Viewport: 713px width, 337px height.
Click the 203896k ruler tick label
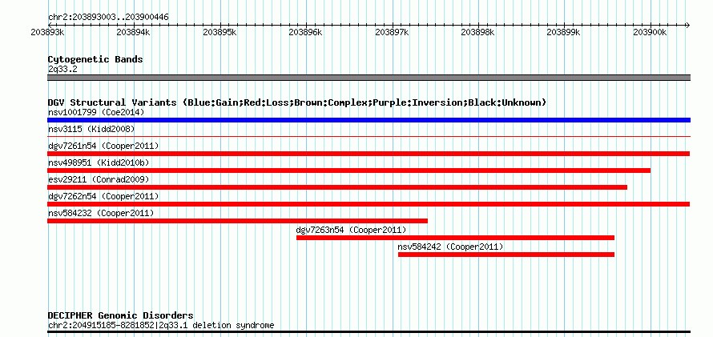tap(305, 32)
